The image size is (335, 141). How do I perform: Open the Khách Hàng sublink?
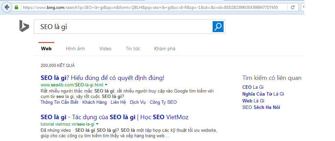pos(94,102)
